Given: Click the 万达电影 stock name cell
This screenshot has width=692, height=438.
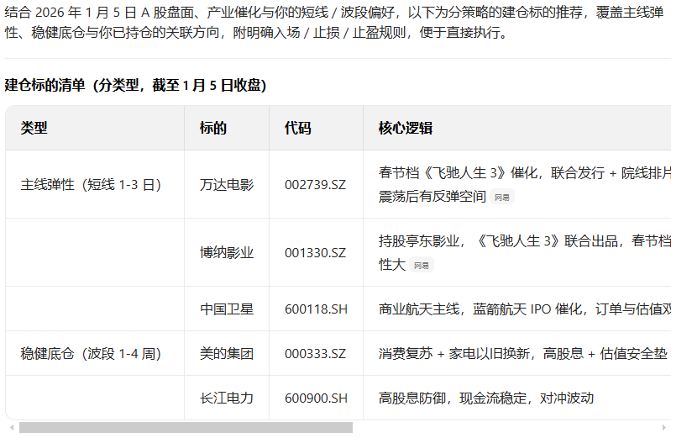Looking at the screenshot, I should [227, 185].
